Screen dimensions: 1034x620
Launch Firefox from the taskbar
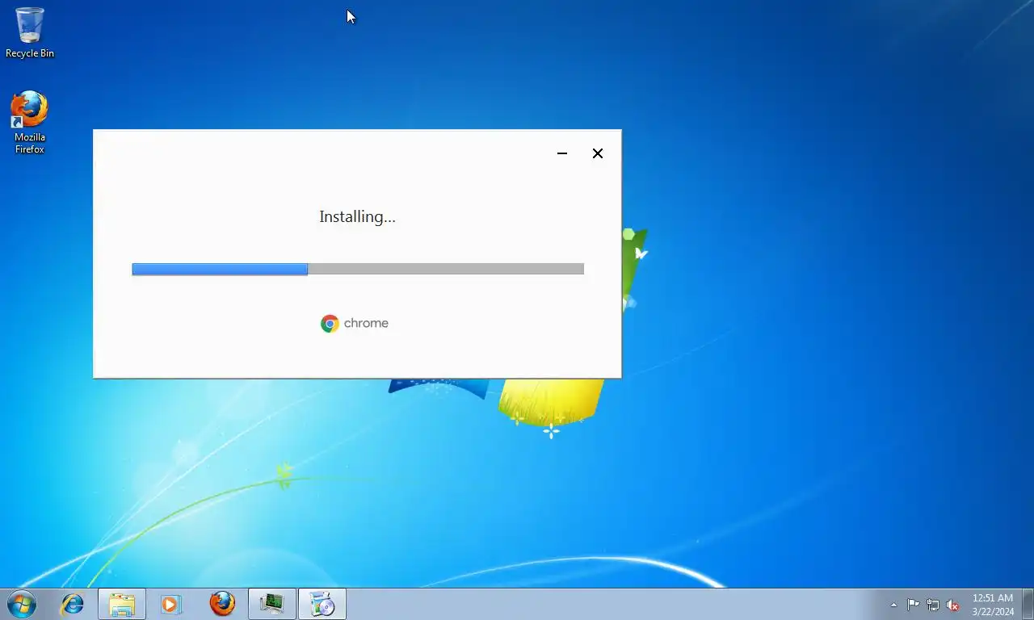[x=222, y=604]
